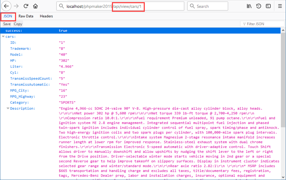
Task: Reload the current page
Action: (x=26, y=6)
